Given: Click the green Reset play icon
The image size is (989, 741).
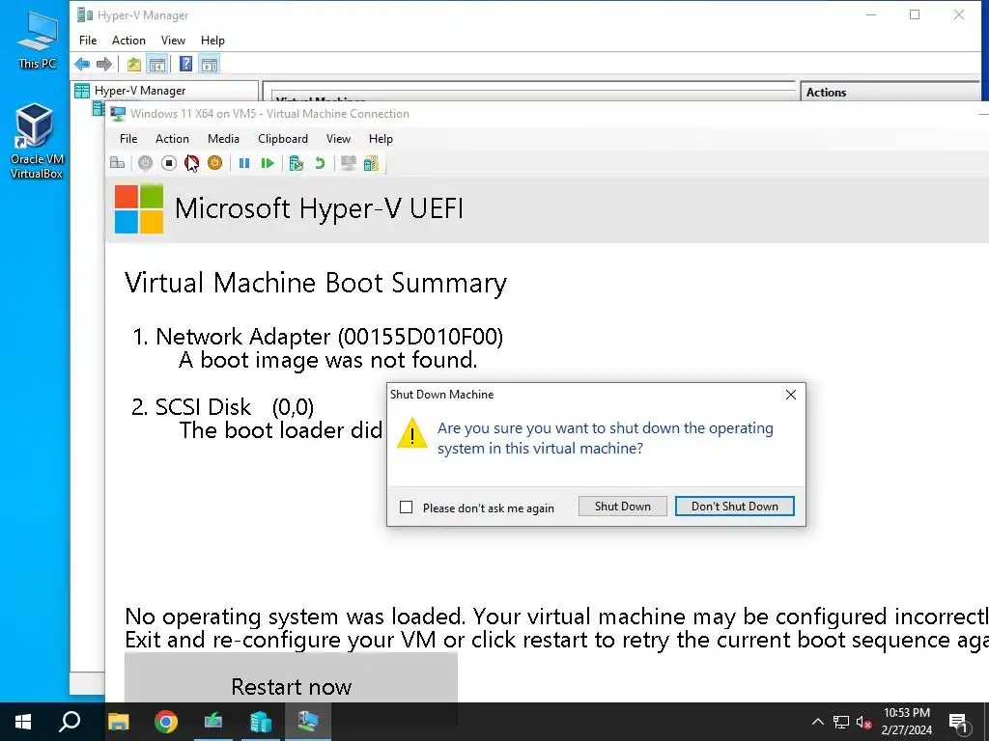Looking at the screenshot, I should pyautogui.click(x=268, y=163).
